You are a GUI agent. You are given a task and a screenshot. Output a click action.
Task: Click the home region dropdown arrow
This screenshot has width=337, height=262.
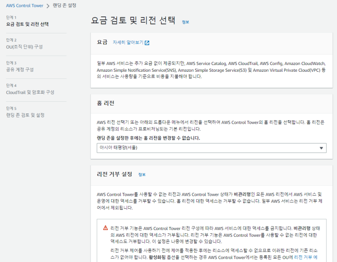tap(321, 148)
